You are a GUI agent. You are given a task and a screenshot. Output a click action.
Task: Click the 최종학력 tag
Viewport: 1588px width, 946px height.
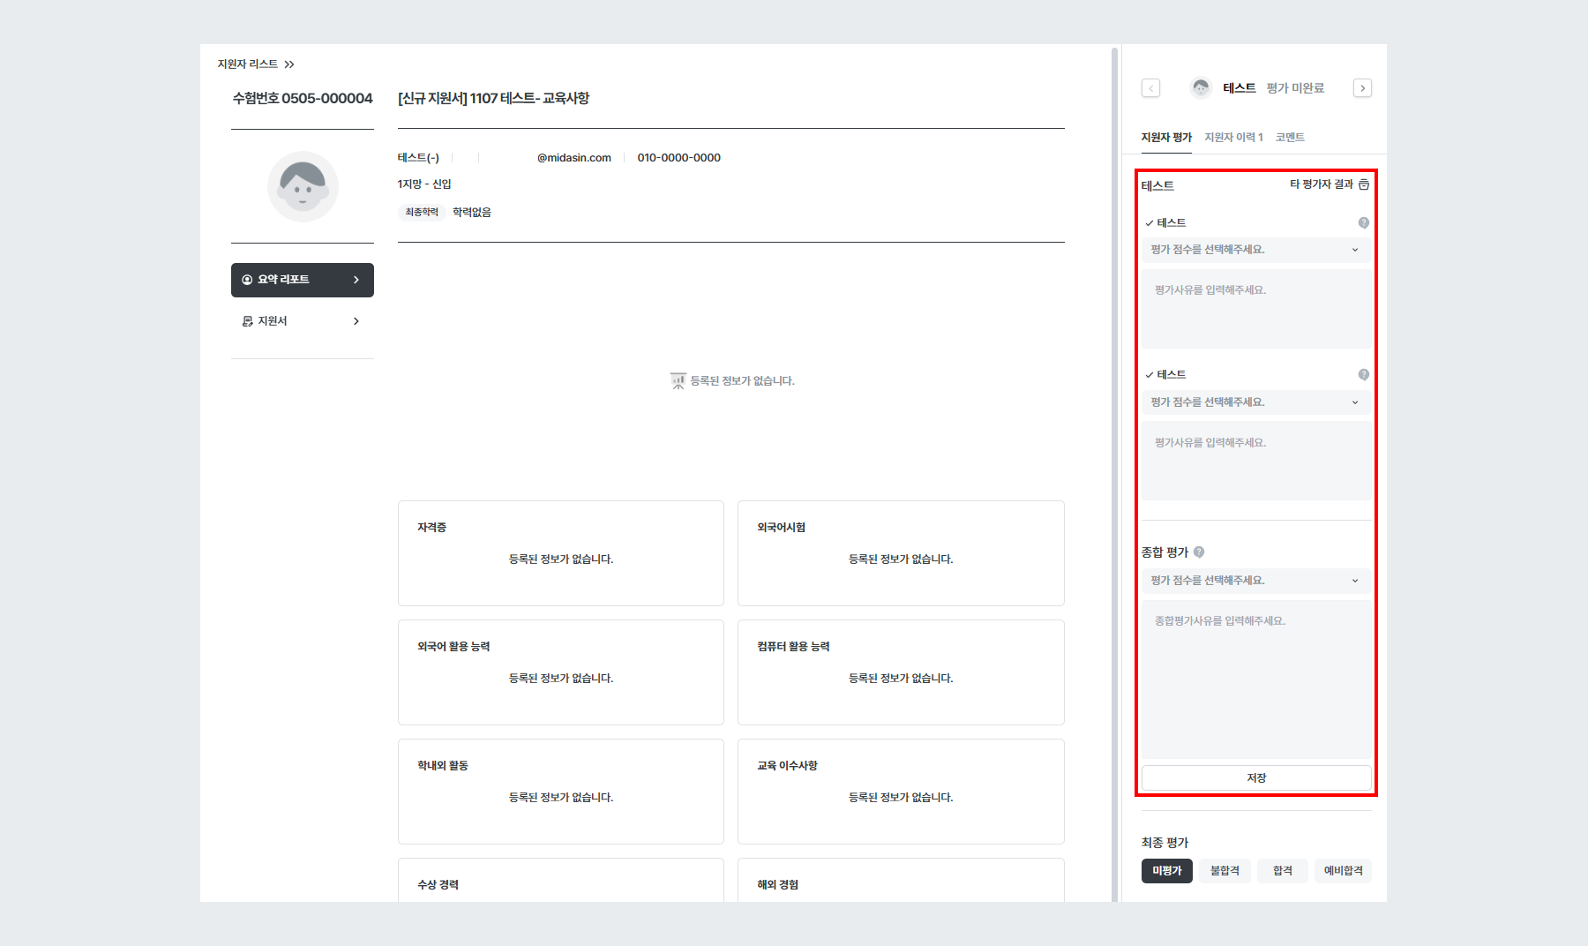[422, 213]
